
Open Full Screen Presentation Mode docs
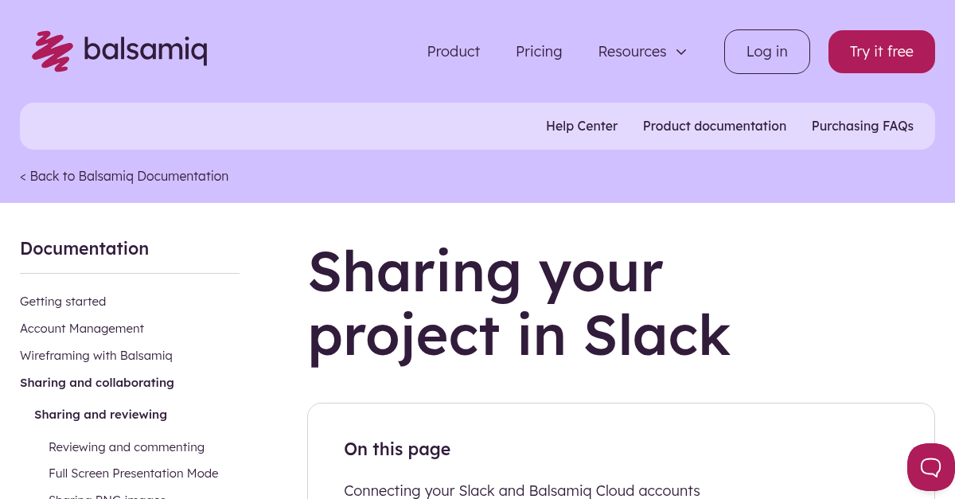[133, 473]
